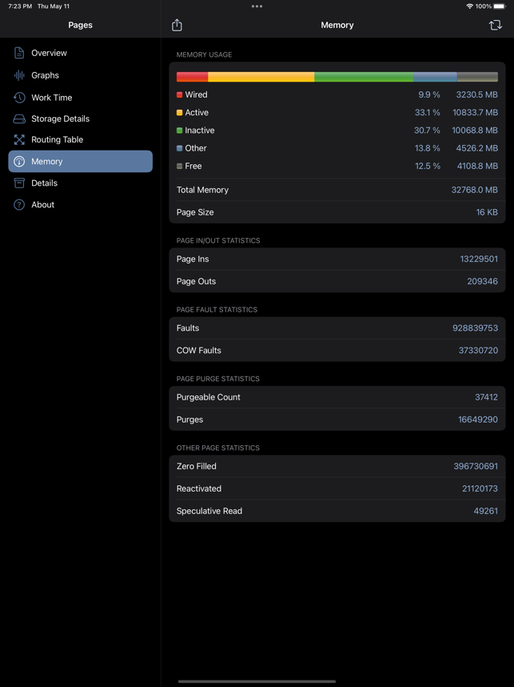
Task: Select the Routing Table arrows icon
Action: click(x=19, y=140)
